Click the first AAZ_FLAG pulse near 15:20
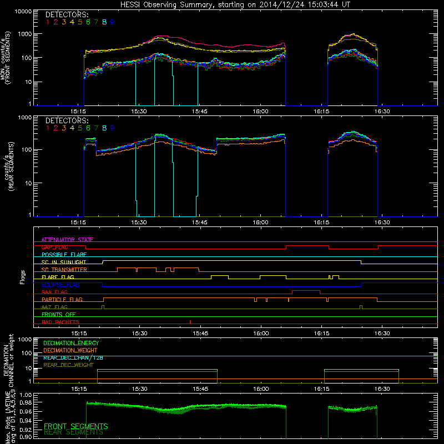This screenshot has height=444, width=444. click(103, 307)
